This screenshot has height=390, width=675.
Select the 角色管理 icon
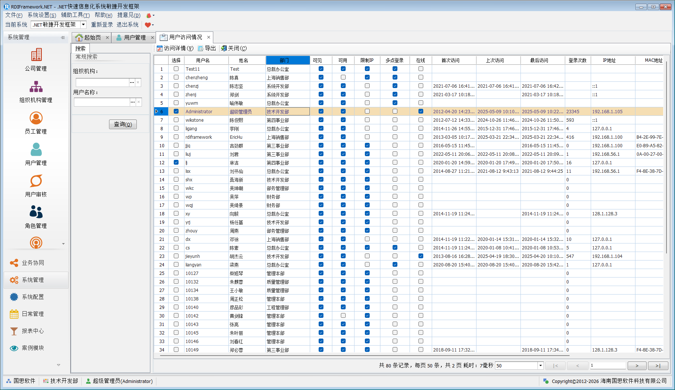click(36, 212)
